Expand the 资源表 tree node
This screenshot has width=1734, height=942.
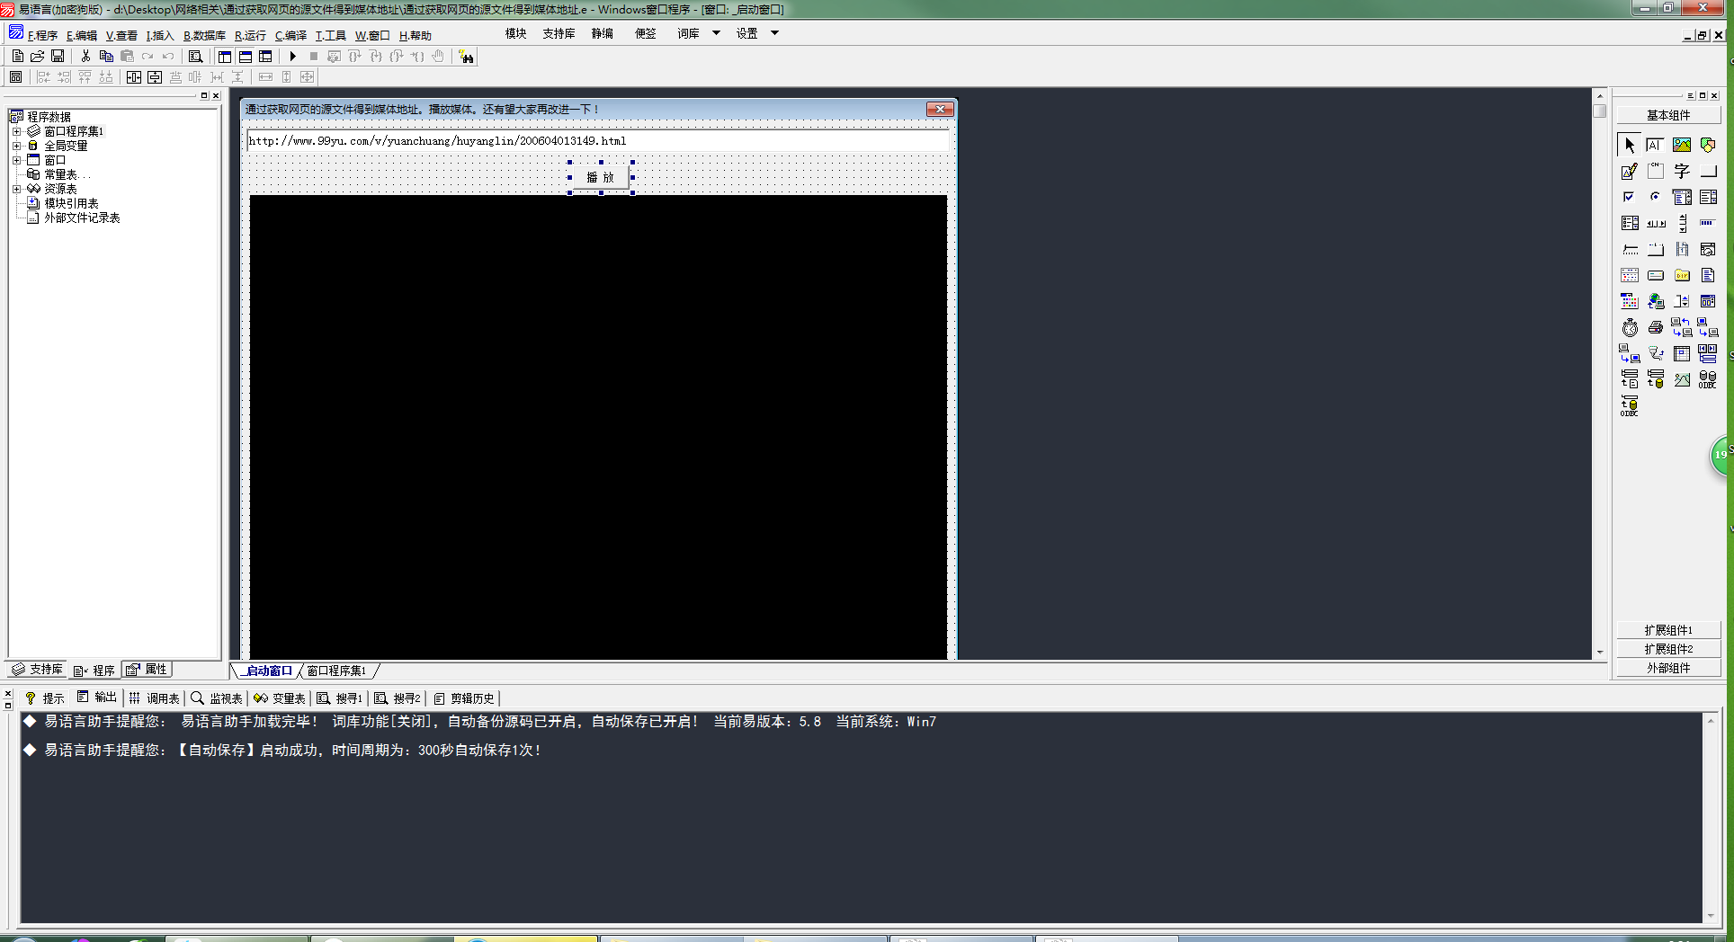16,189
